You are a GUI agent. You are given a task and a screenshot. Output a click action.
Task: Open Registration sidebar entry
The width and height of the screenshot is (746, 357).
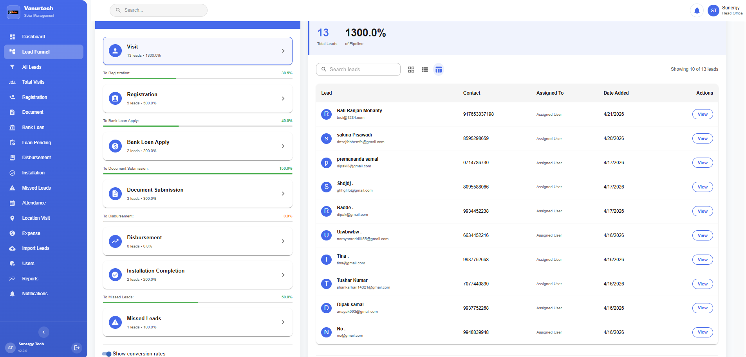43,97
